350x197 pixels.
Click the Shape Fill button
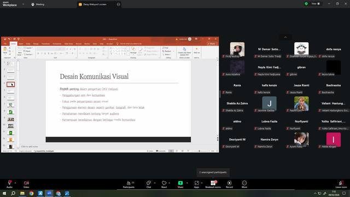pos(150,48)
